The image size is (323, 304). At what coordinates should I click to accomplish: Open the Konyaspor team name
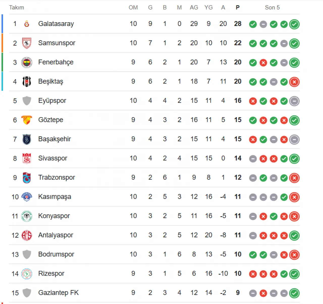click(x=54, y=216)
